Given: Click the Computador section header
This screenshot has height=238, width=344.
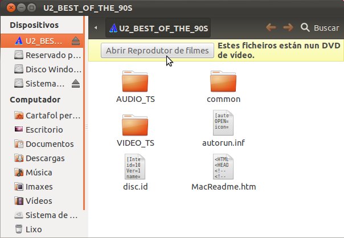Looking at the screenshot, I should (x=35, y=100).
